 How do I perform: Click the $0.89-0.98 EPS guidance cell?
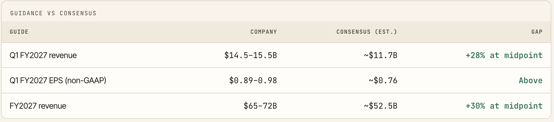[x=253, y=81]
